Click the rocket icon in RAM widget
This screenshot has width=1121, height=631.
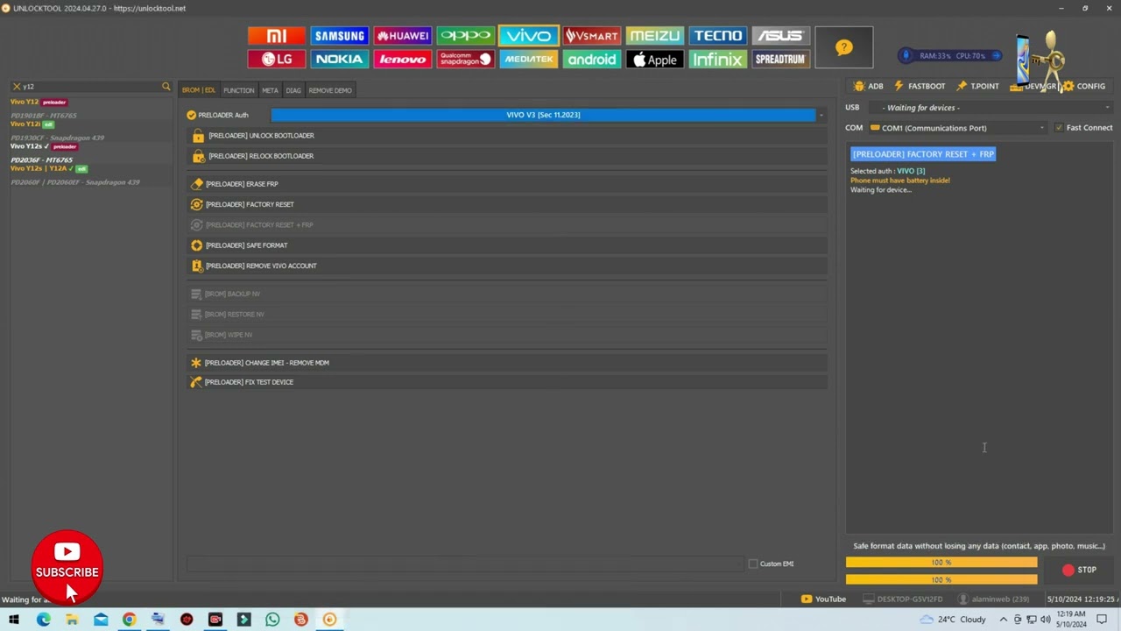click(x=906, y=55)
